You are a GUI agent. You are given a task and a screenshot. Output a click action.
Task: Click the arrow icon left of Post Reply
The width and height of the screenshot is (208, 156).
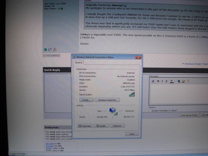tap(44, 56)
